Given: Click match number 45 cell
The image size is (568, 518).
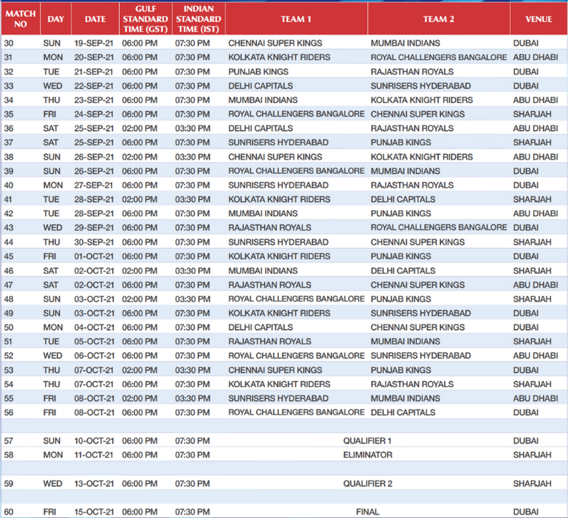Looking at the screenshot, I should 9,256.
